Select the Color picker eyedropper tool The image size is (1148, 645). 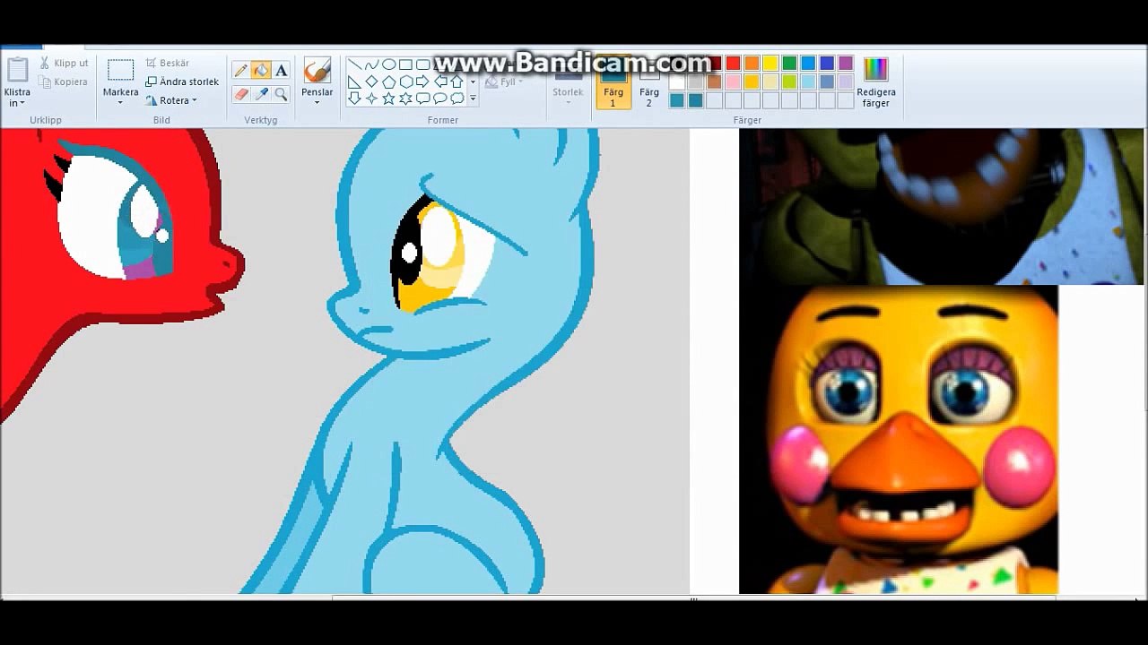(x=261, y=93)
